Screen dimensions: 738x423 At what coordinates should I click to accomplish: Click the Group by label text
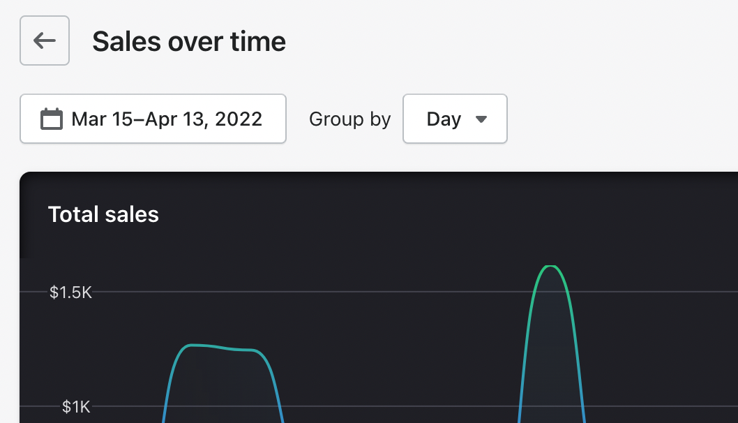coord(349,119)
